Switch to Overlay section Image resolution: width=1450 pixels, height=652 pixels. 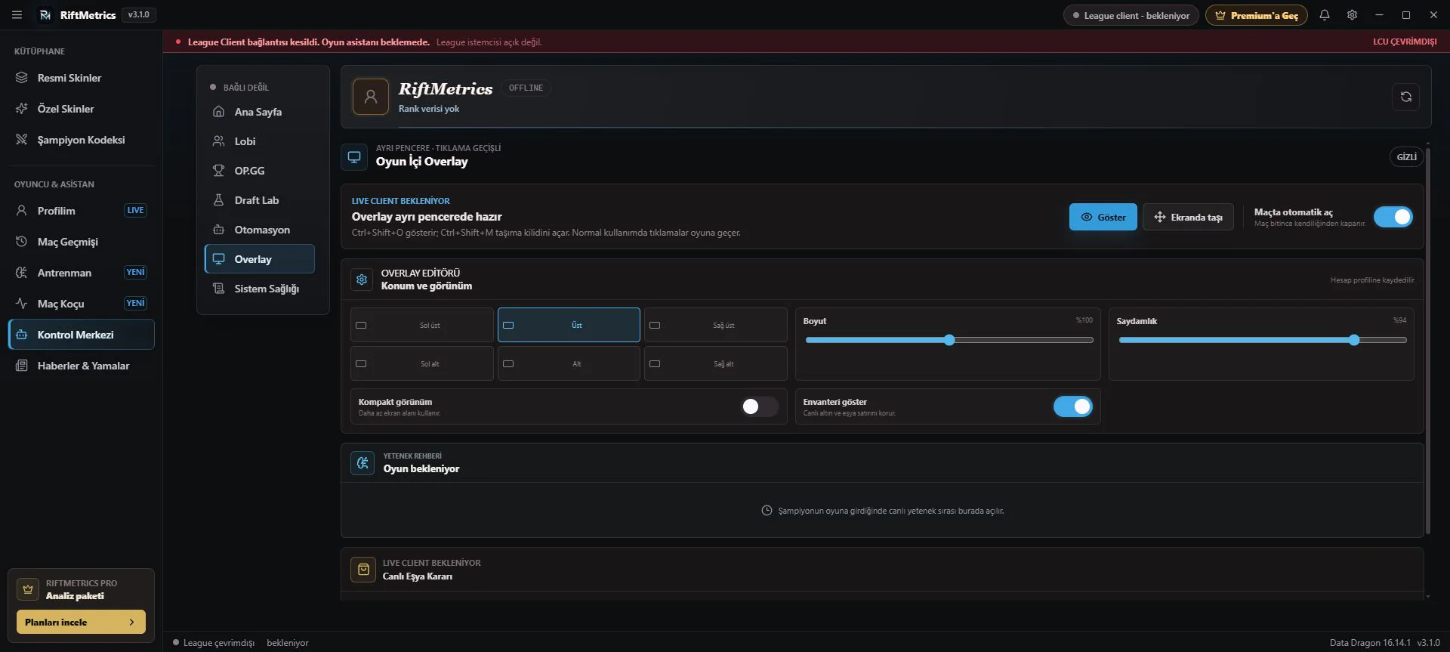(260, 259)
